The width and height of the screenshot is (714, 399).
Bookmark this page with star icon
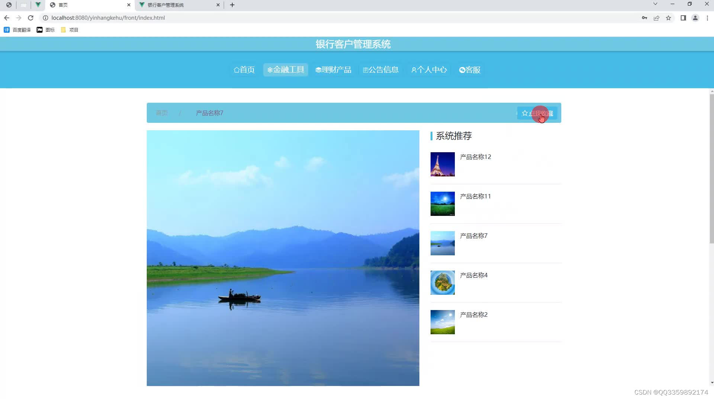pyautogui.click(x=668, y=18)
